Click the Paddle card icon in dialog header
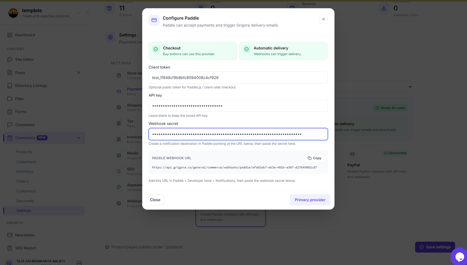 pos(154,20)
